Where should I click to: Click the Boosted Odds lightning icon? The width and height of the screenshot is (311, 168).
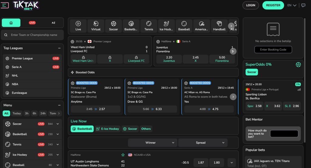pos(72,72)
